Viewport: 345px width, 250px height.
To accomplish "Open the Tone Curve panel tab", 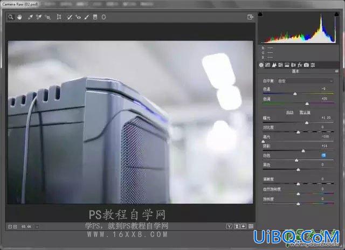I will pos(267,65).
